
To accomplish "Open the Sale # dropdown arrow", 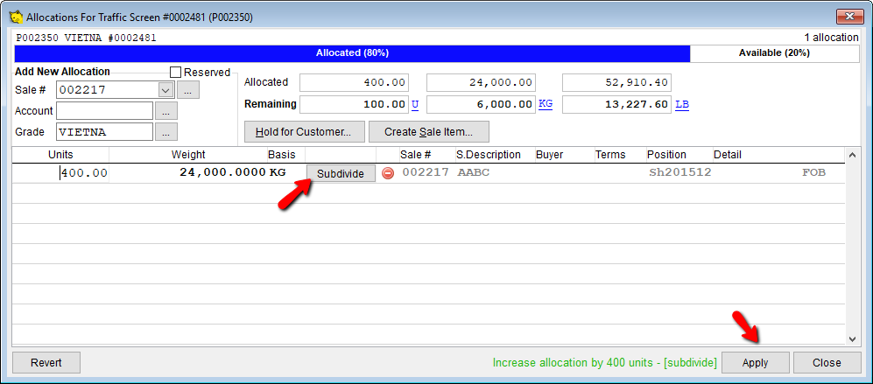I will click(165, 89).
